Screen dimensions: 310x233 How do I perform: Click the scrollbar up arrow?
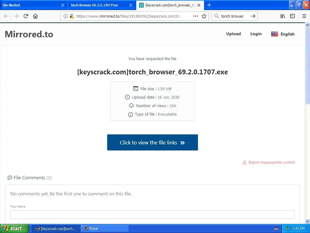click(307, 25)
